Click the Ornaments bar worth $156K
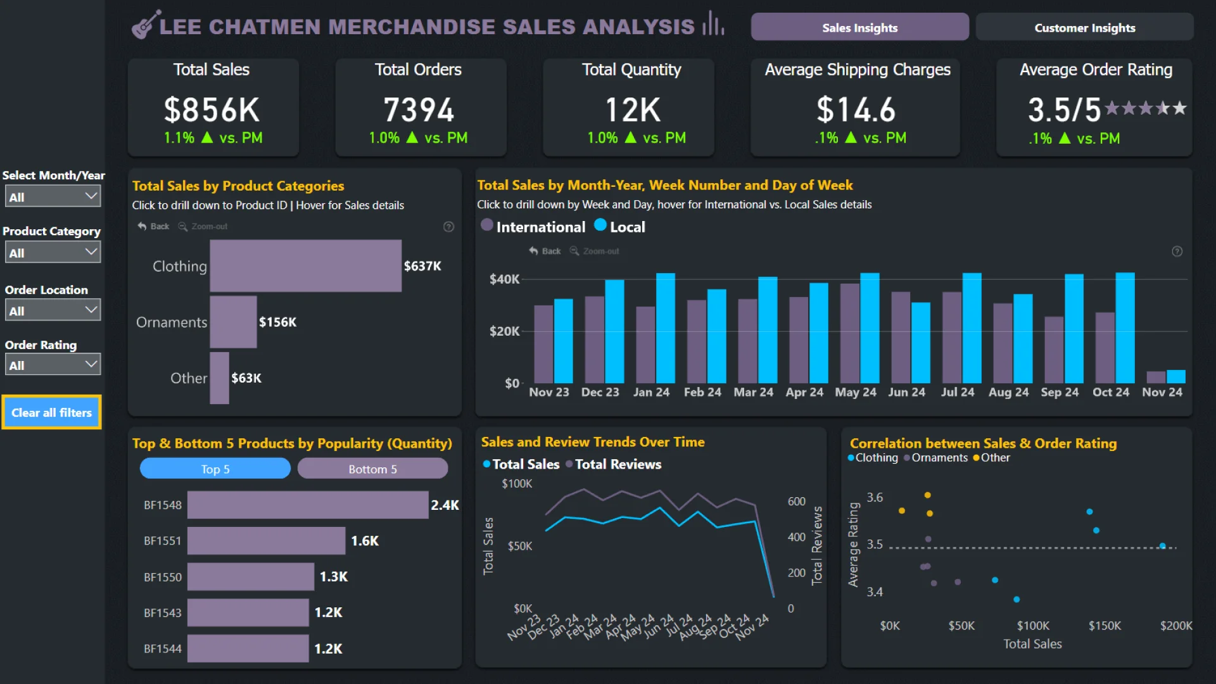This screenshot has height=684, width=1216. pos(233,322)
